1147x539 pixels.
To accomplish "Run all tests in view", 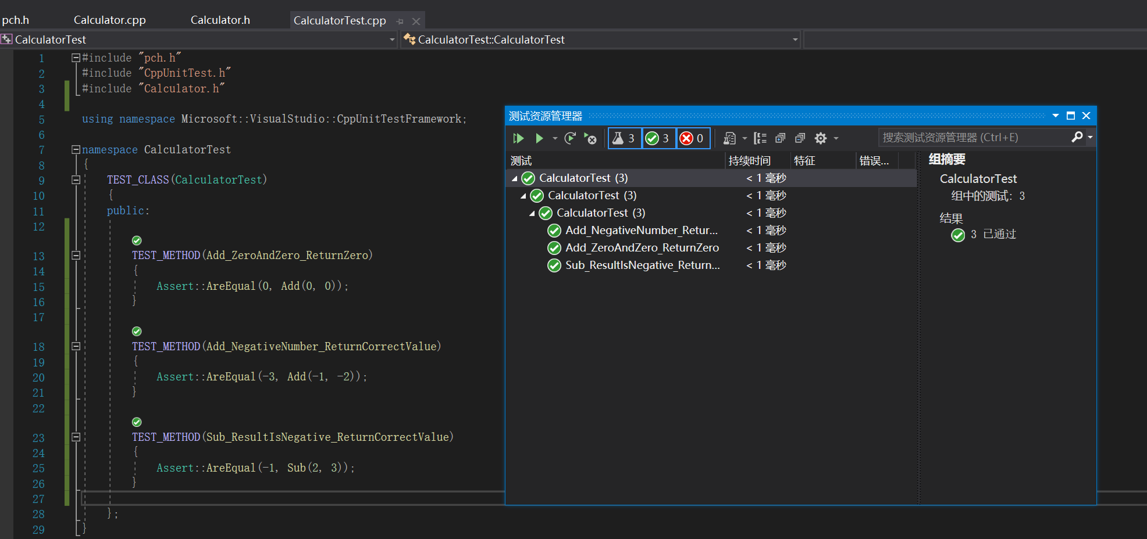I will (518, 138).
